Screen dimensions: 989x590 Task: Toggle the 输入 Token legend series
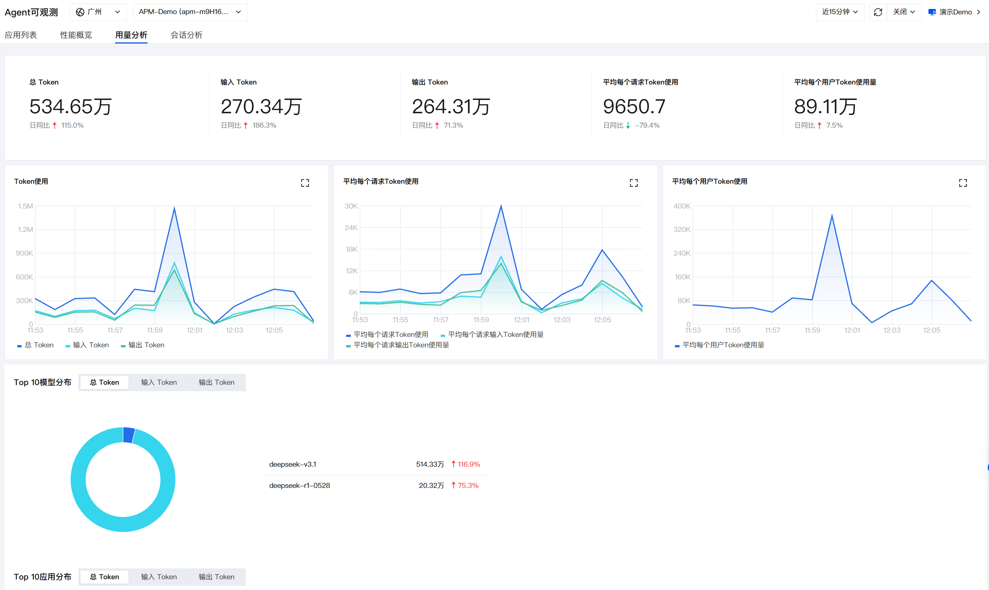(x=87, y=345)
